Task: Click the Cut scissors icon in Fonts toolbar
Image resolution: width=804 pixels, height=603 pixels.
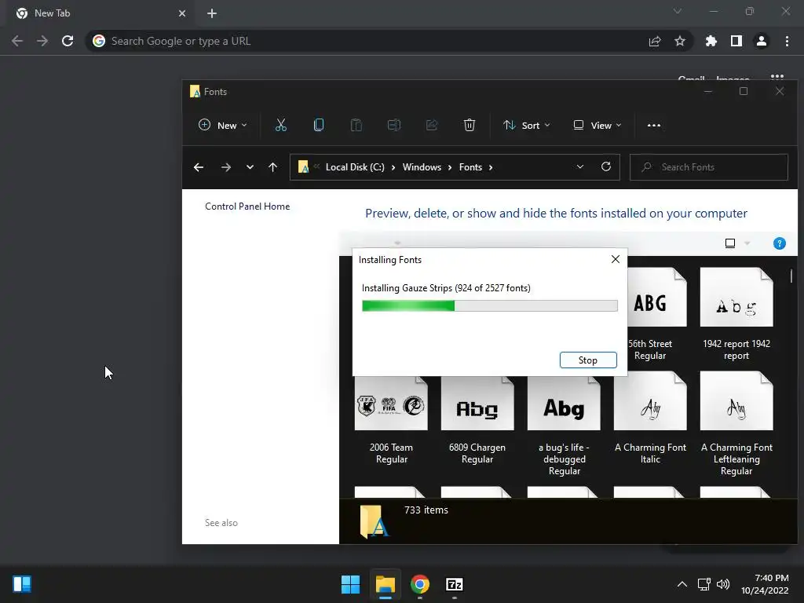Action: coord(280,125)
